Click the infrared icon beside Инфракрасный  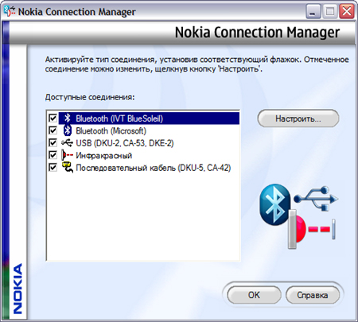[x=67, y=155]
